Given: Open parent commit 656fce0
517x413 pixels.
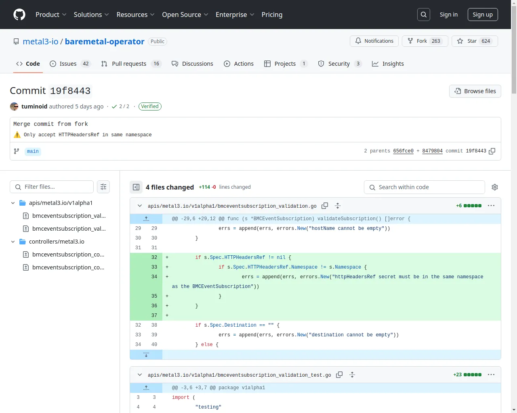Looking at the screenshot, I should pyautogui.click(x=403, y=151).
